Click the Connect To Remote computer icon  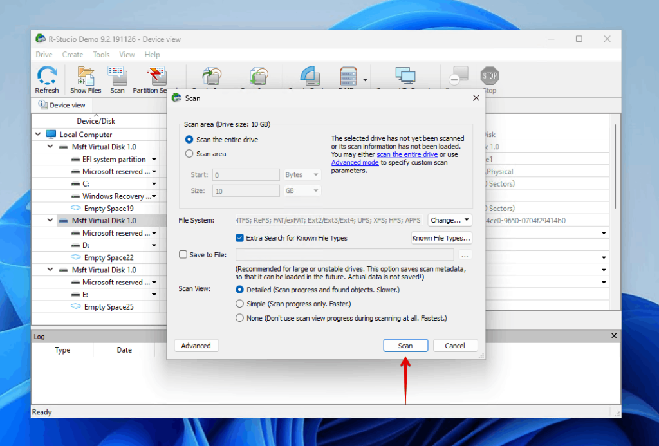407,74
